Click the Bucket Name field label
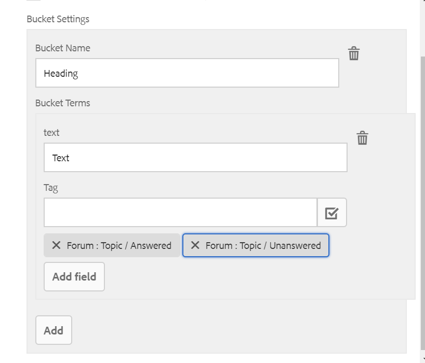Image resolution: width=425 pixels, height=363 pixels. pos(62,48)
